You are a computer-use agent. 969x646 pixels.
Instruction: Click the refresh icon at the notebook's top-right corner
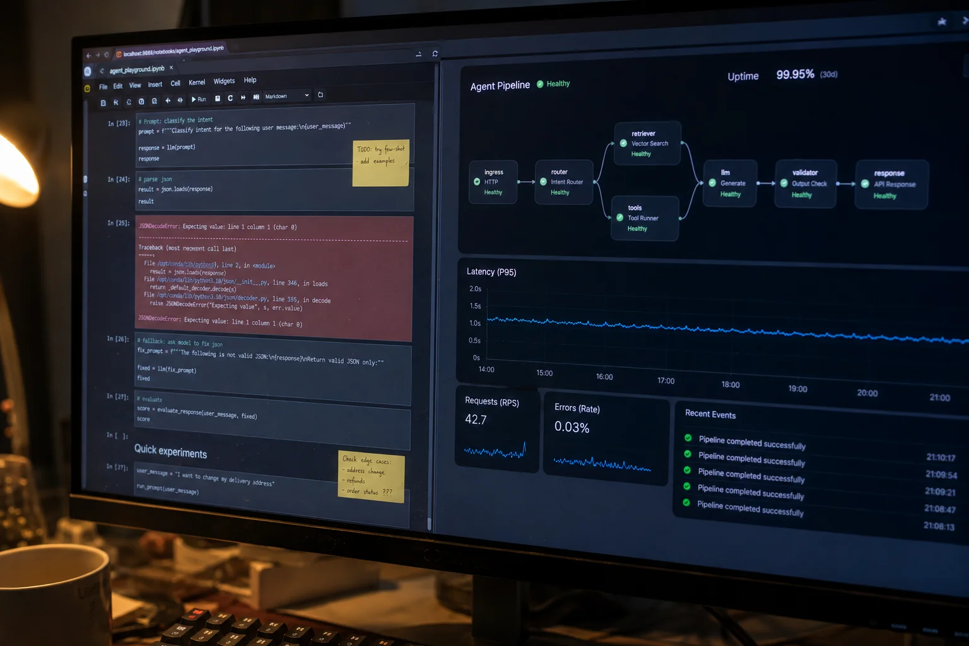click(x=435, y=54)
